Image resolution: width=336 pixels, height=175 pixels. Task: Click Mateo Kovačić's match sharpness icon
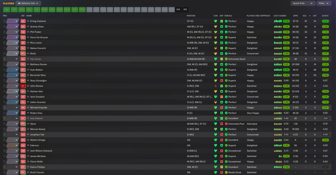[222, 48]
